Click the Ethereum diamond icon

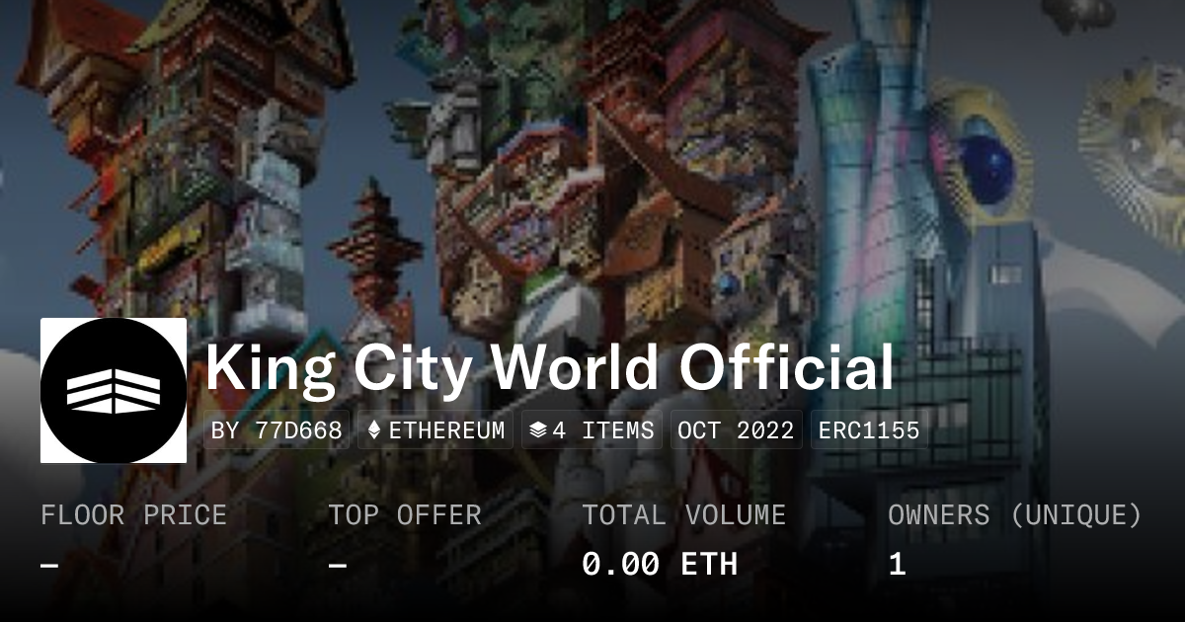374,430
